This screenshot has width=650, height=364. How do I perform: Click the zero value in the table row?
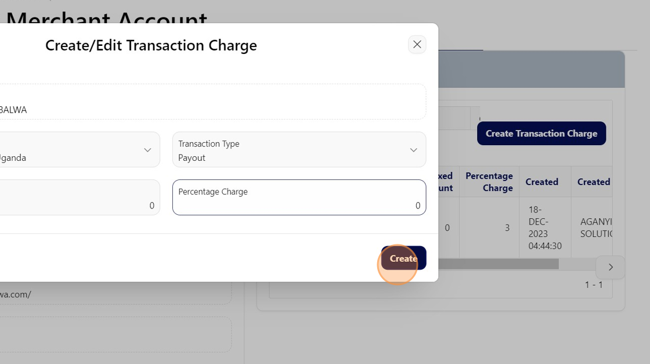447,228
